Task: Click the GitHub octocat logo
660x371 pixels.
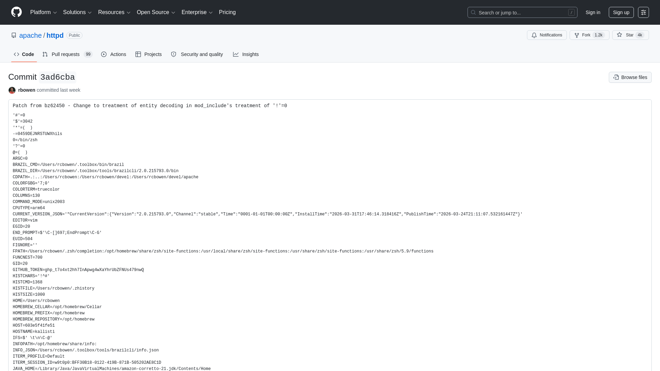Action: [16, 12]
